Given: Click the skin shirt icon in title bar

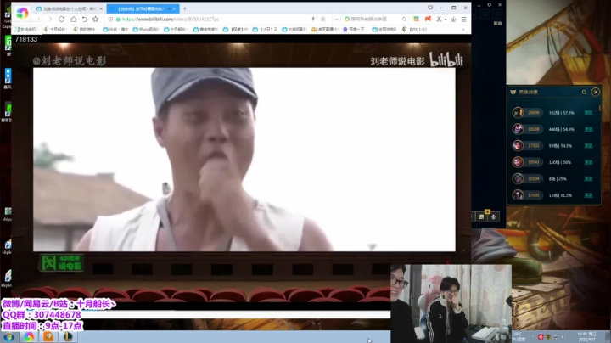Looking at the screenshot, I should click(430, 8).
